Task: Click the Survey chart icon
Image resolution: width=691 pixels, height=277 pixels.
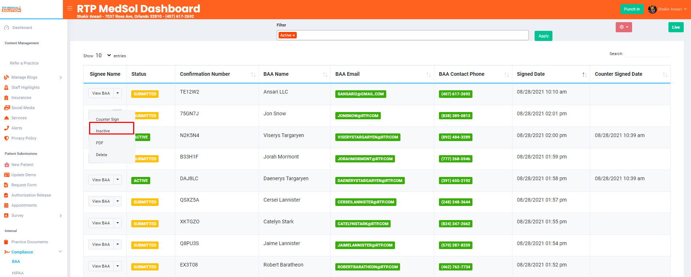Action: (x=6, y=215)
